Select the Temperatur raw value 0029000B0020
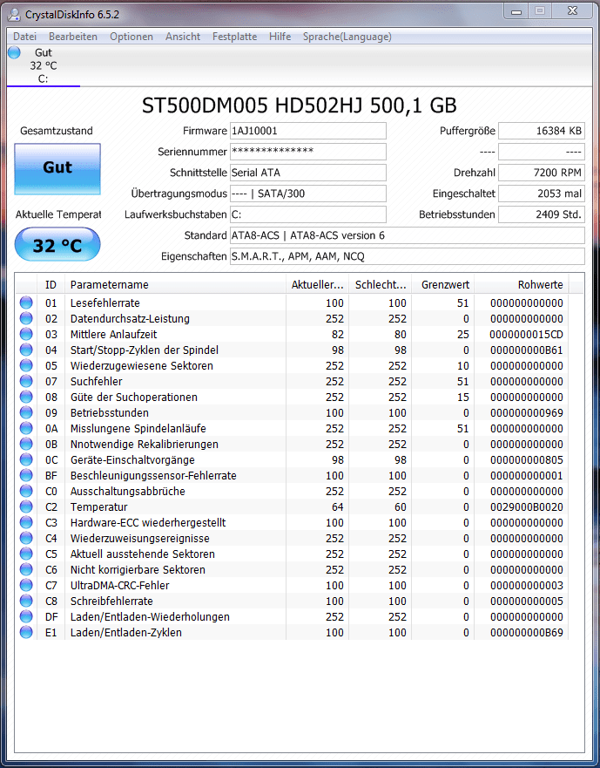 click(x=527, y=507)
